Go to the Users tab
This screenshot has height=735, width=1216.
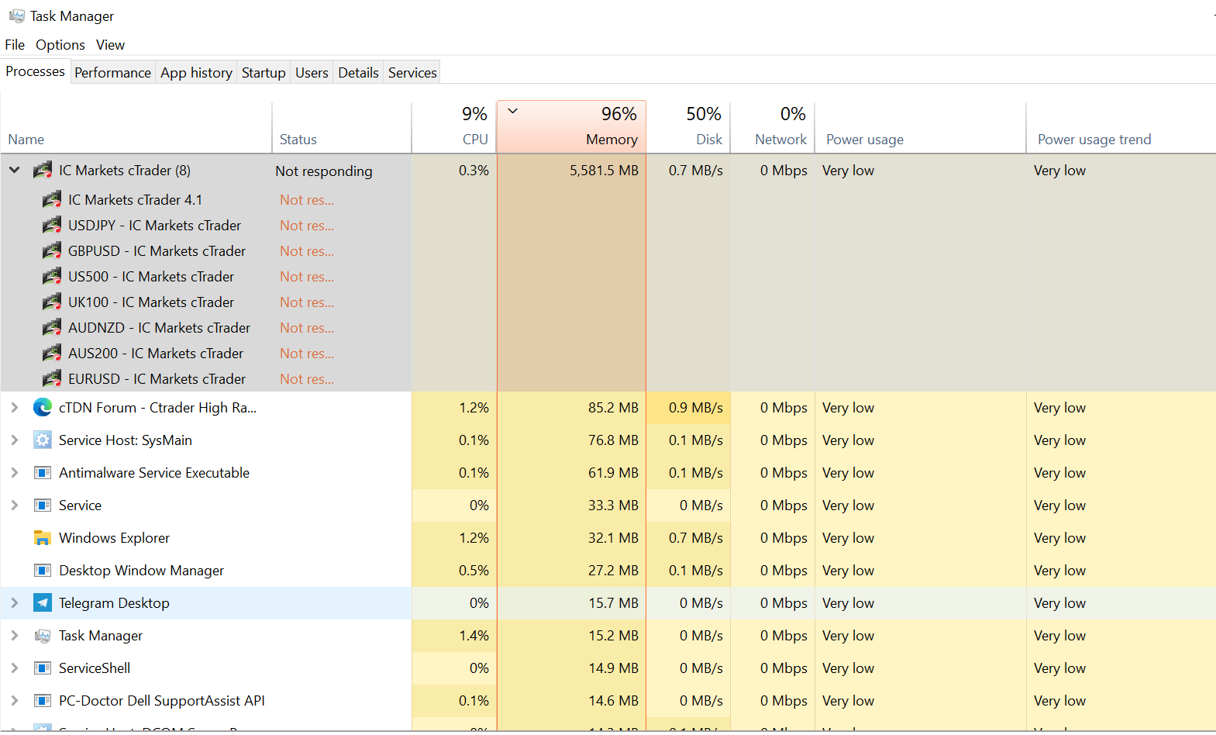click(312, 73)
